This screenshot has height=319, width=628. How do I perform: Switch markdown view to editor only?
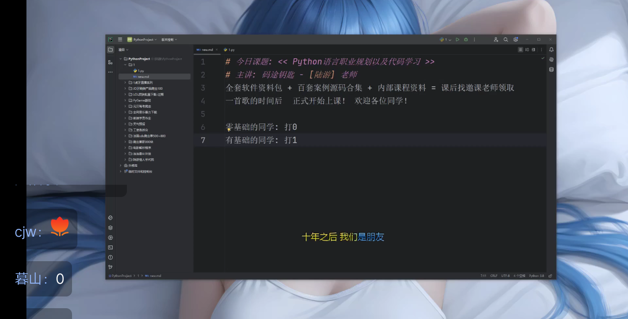coord(520,49)
